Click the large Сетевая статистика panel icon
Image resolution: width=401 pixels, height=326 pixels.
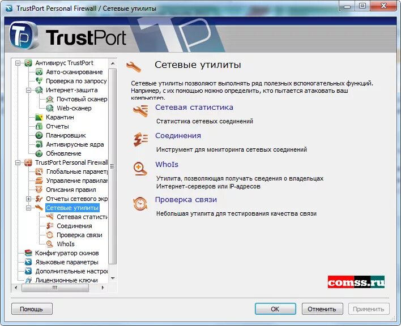coord(140,111)
